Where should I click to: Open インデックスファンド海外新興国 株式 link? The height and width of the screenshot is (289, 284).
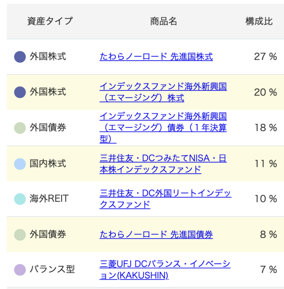coord(163,92)
